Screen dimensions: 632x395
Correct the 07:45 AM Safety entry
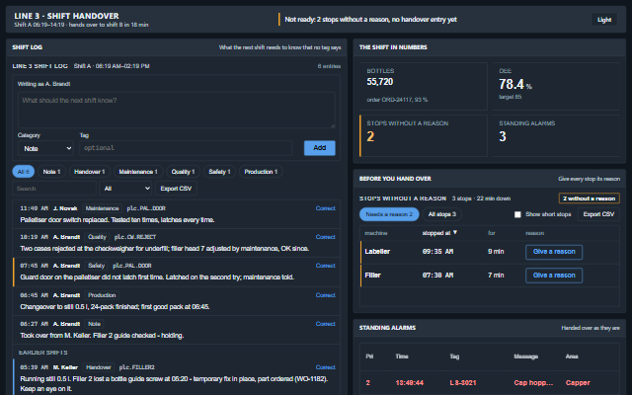pyautogui.click(x=325, y=266)
